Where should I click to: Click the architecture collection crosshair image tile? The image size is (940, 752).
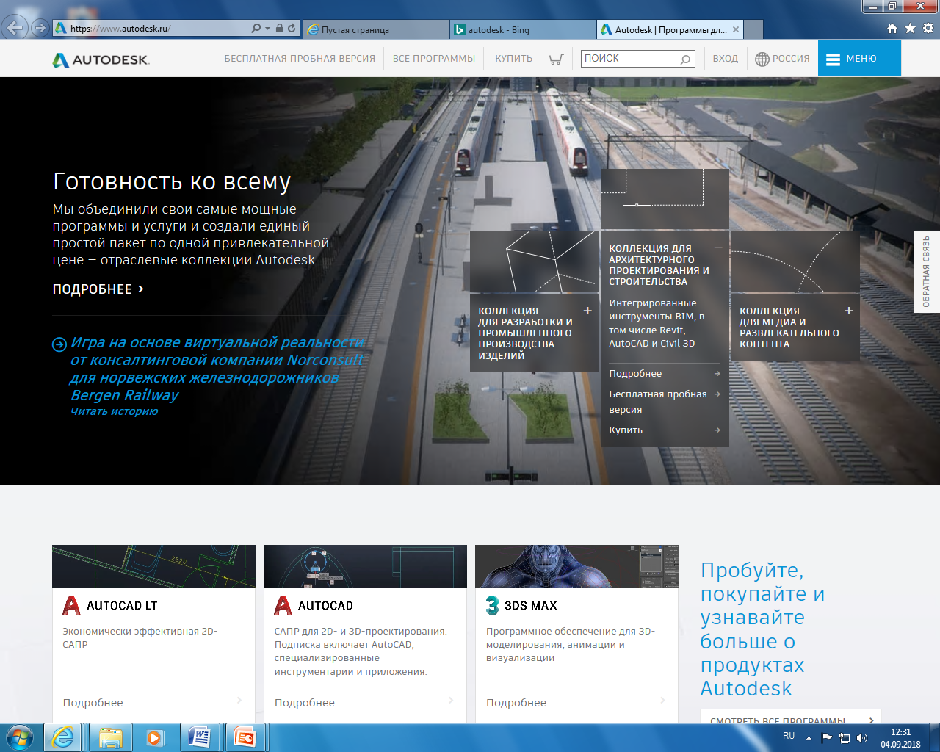click(x=665, y=199)
